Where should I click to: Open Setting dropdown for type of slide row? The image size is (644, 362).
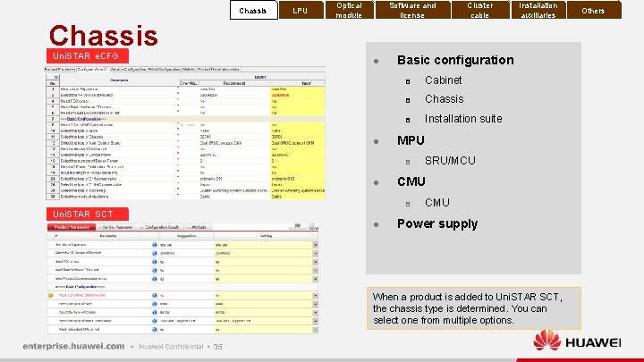pos(316,304)
